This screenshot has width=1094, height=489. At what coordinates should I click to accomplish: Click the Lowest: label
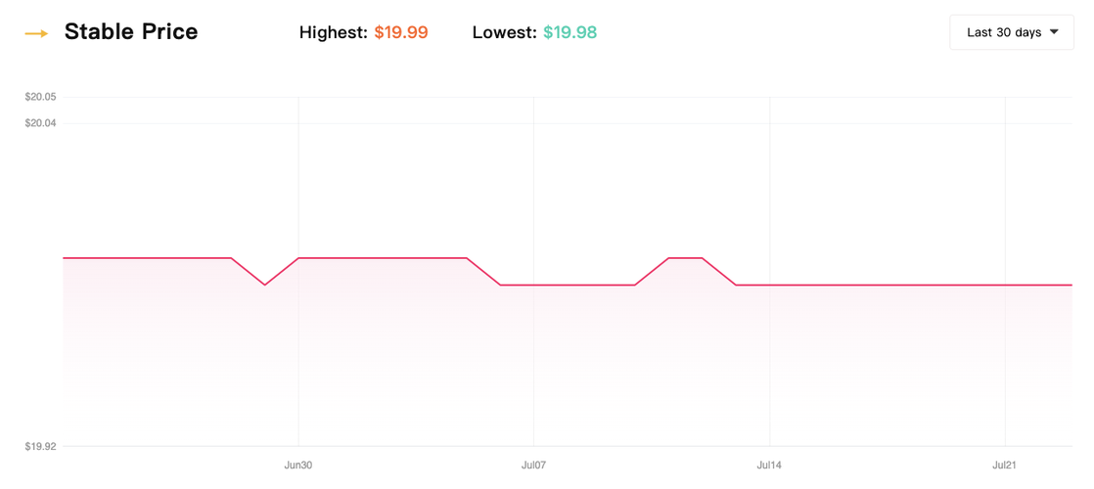tap(505, 32)
